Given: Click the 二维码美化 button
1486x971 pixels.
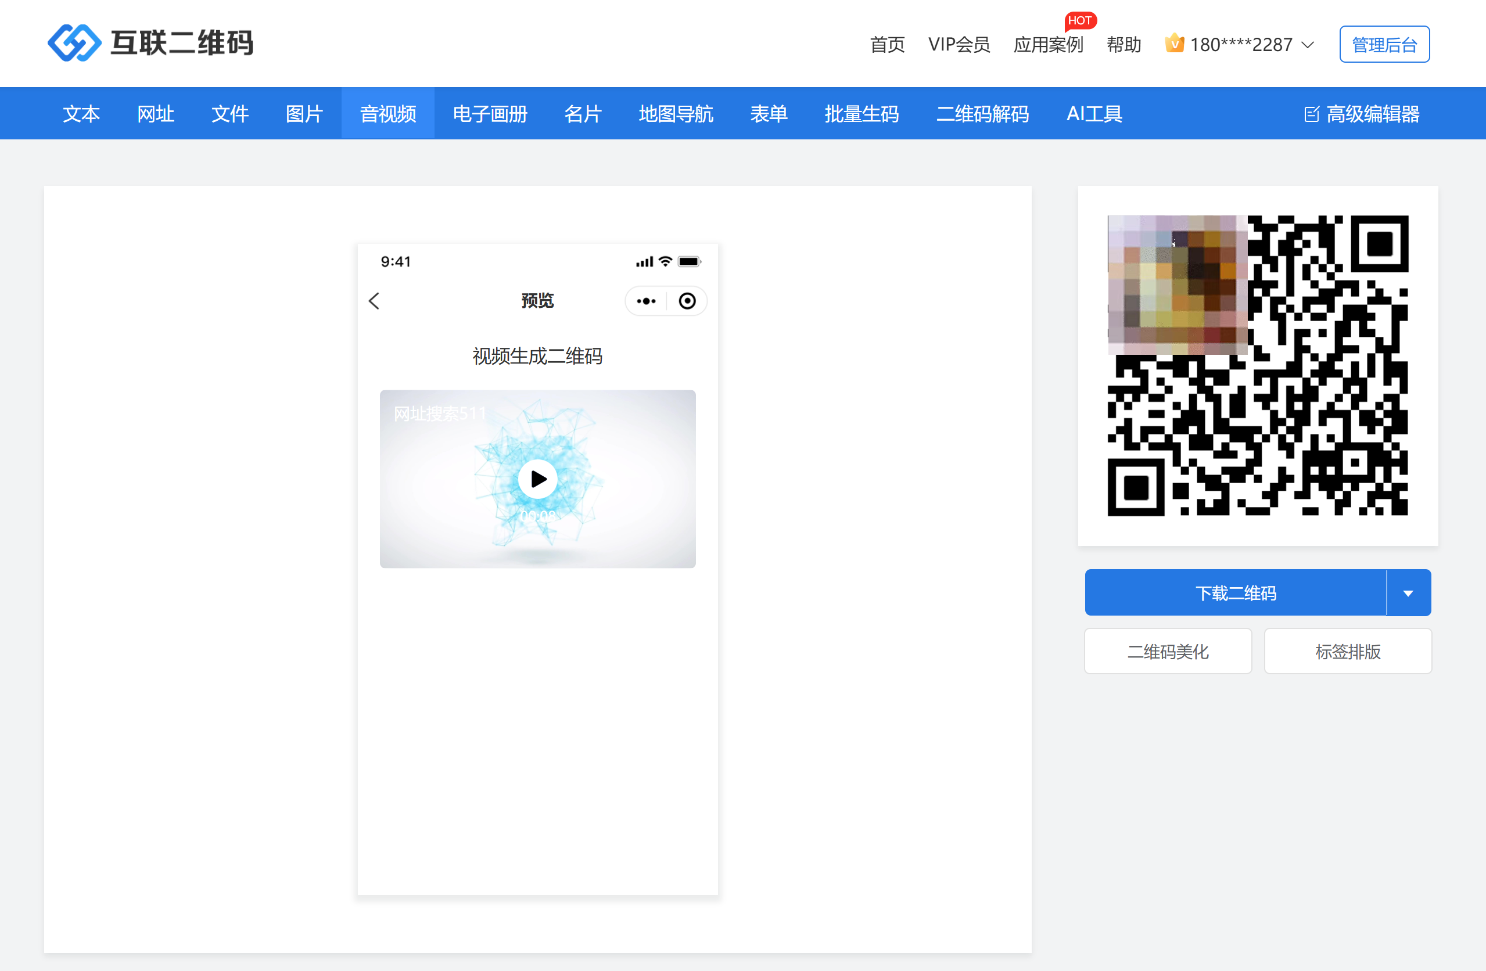Looking at the screenshot, I should pos(1168,652).
